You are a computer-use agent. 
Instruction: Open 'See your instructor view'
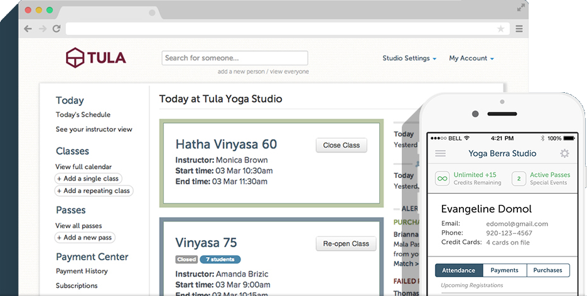point(94,129)
